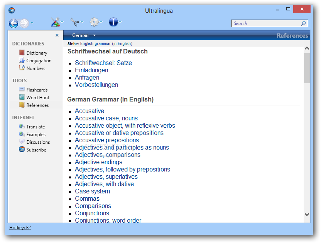Screen dimensions: 321x243
Task: Click the scrollbar up arrow
Action: click(x=307, y=48)
